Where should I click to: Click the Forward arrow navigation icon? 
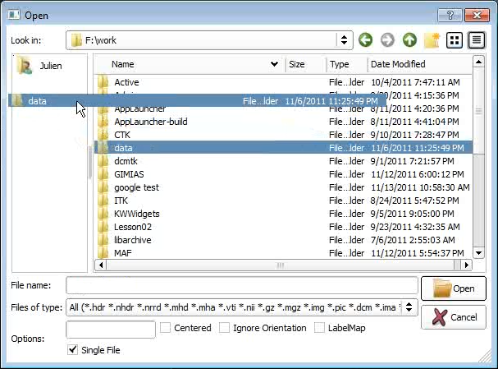point(387,40)
